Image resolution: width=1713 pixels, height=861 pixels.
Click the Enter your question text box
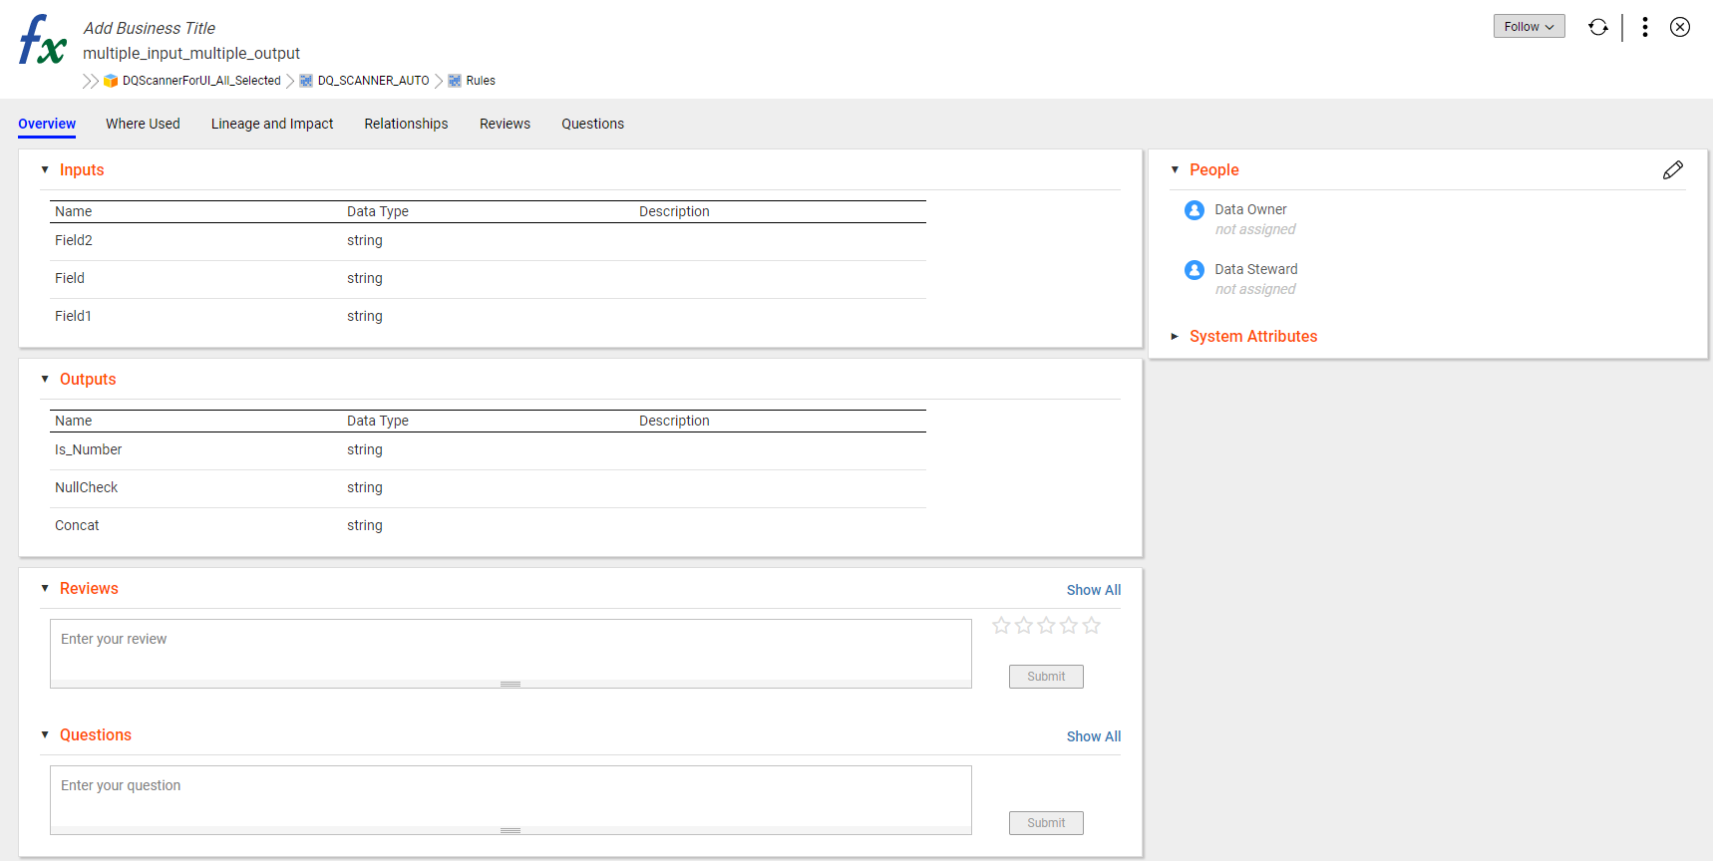(511, 796)
